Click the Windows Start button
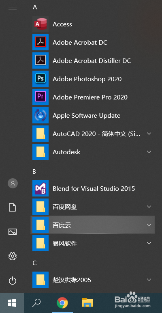This screenshot has width=162, height=313. click(12, 303)
